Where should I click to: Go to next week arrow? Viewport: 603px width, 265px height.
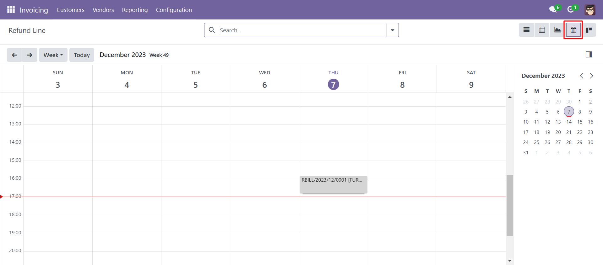[x=30, y=55]
